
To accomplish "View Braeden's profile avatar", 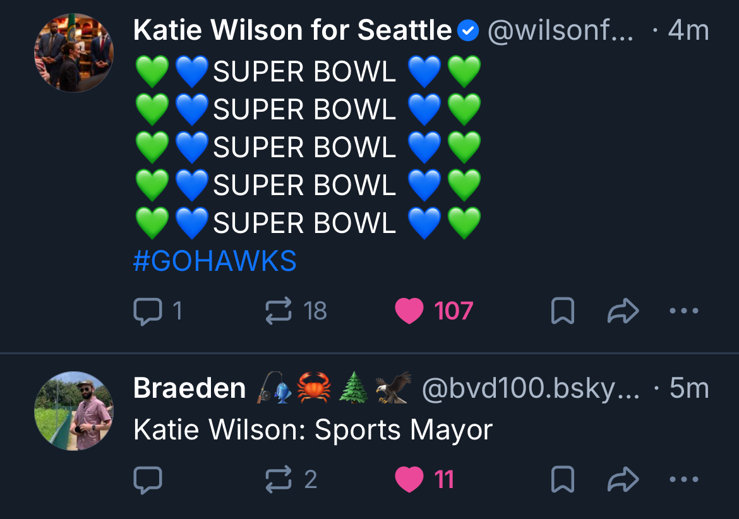I will [x=74, y=411].
